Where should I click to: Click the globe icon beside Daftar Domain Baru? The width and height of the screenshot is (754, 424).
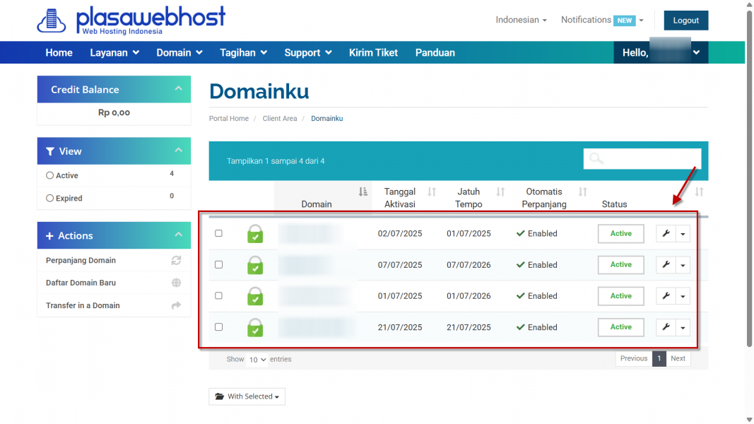[x=176, y=283]
